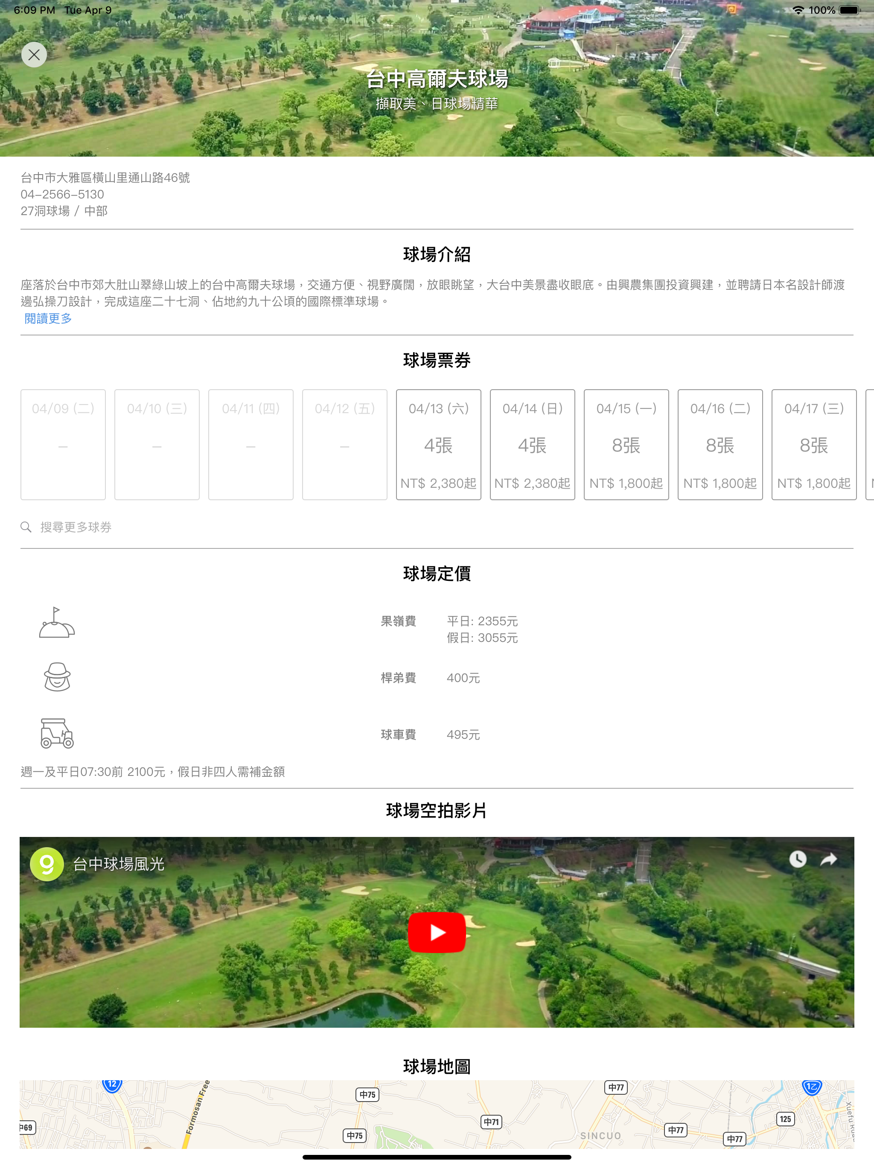
Task: Tap the Wi-Fi status icon
Action: [798, 10]
